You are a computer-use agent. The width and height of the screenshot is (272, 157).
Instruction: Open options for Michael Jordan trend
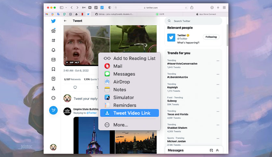pyautogui.click(x=218, y=138)
